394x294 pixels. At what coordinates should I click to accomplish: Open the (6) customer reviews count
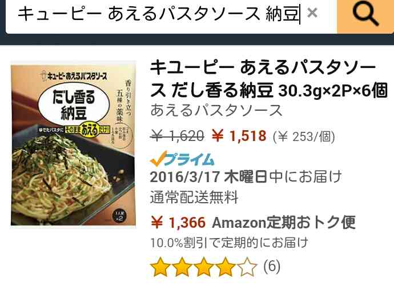coord(272,266)
